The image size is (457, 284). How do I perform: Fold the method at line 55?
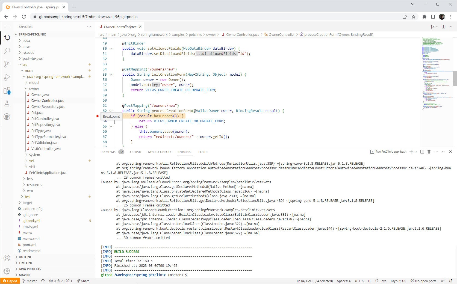(x=111, y=75)
